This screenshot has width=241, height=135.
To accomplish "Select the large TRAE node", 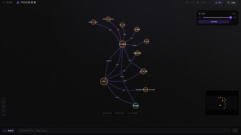I will tap(104, 81).
